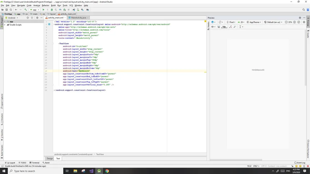Build project with the hammer icon
This screenshot has height=174, width=310.
pyautogui.click(x=26, y=10)
